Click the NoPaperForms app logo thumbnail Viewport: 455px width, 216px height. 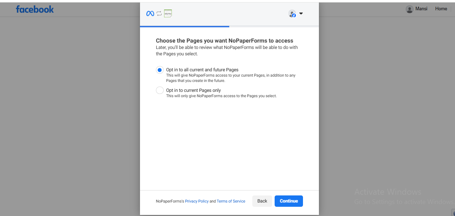click(x=168, y=13)
